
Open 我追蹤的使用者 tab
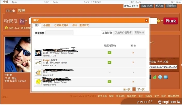[123, 33]
